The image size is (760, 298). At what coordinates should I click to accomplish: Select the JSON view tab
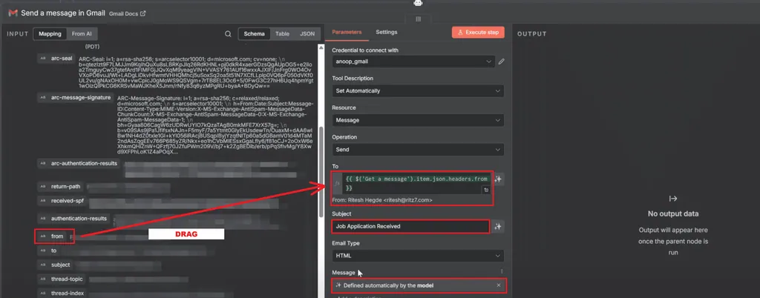307,34
